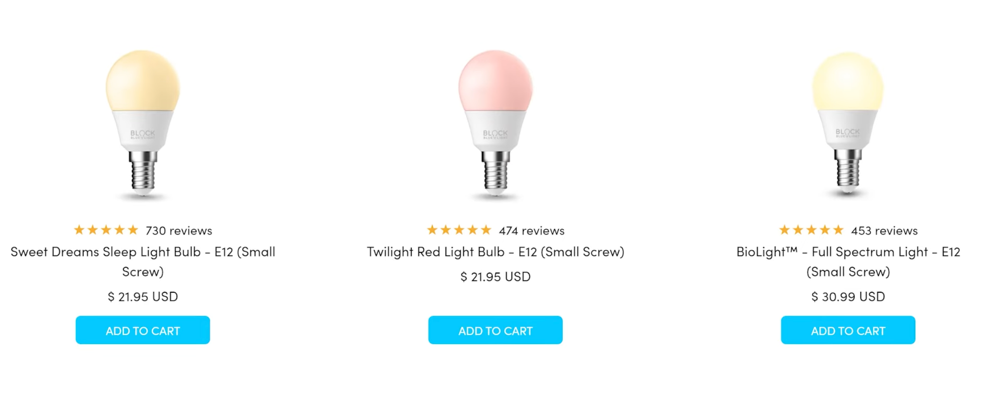Click the $ 30.99 USD BioLight price
Viewport: 988px width, 406px height.
coord(848,296)
